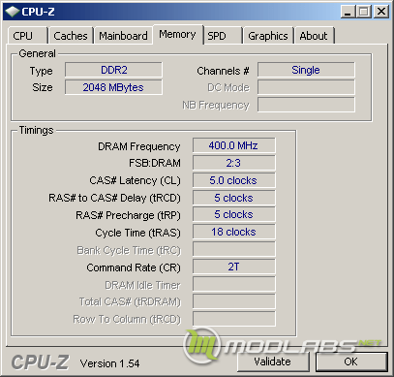Image resolution: width=394 pixels, height=377 pixels.
Task: Select the Mainboard tab
Action: point(123,36)
